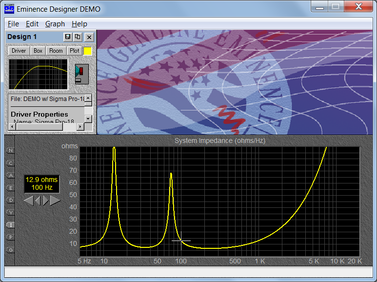Step cursor left with small arrow
Screen dimensions: 377x282
click(x=38, y=201)
